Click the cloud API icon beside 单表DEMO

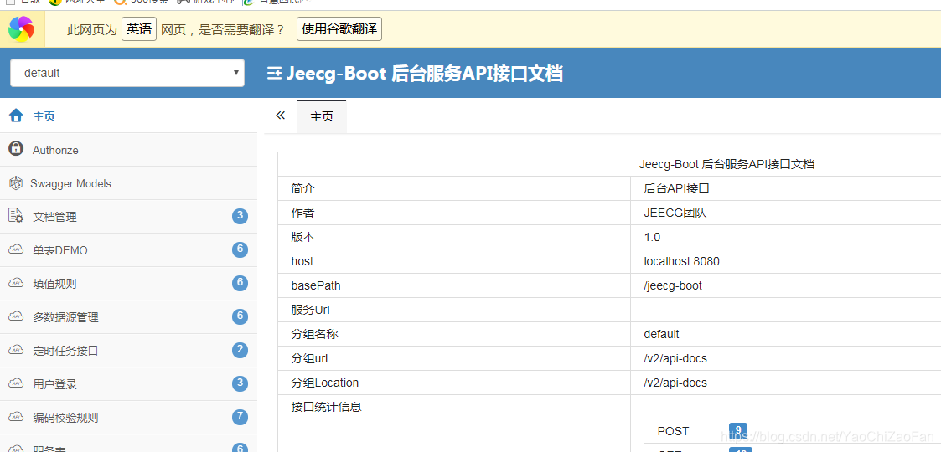(16, 249)
